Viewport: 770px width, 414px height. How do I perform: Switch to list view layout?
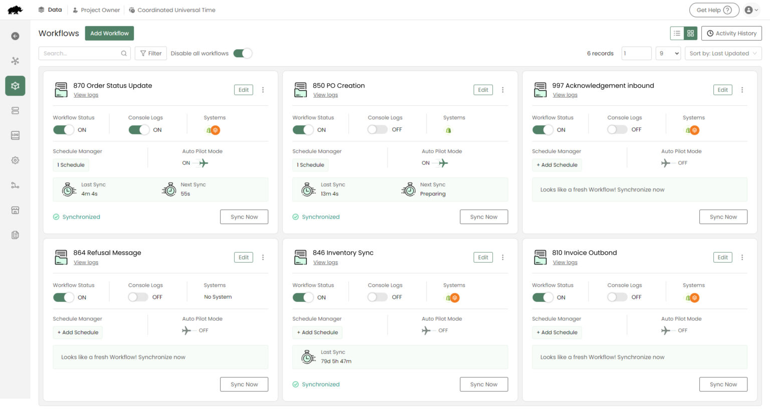pyautogui.click(x=676, y=33)
